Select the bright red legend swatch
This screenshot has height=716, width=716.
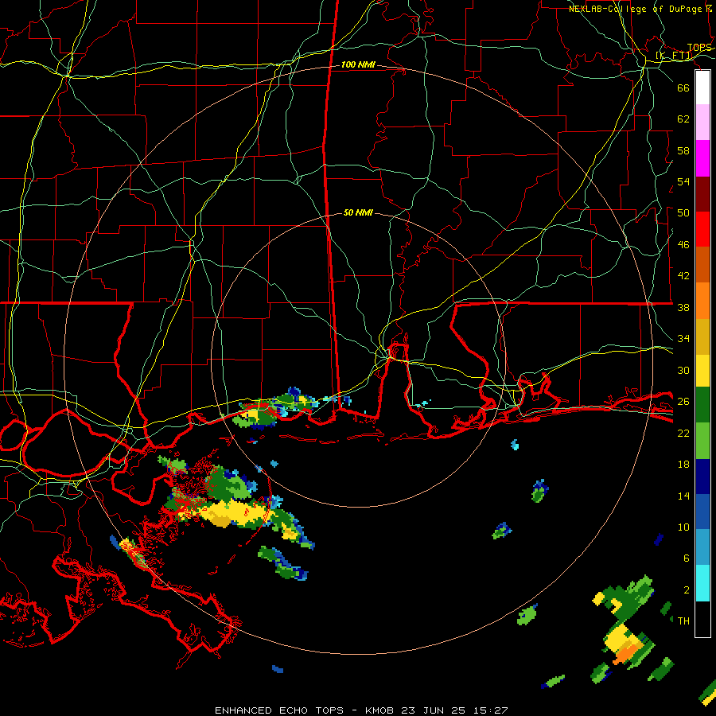[702, 229]
